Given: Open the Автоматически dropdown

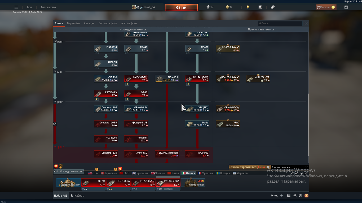Looking at the screenshot, I should click(290, 167).
